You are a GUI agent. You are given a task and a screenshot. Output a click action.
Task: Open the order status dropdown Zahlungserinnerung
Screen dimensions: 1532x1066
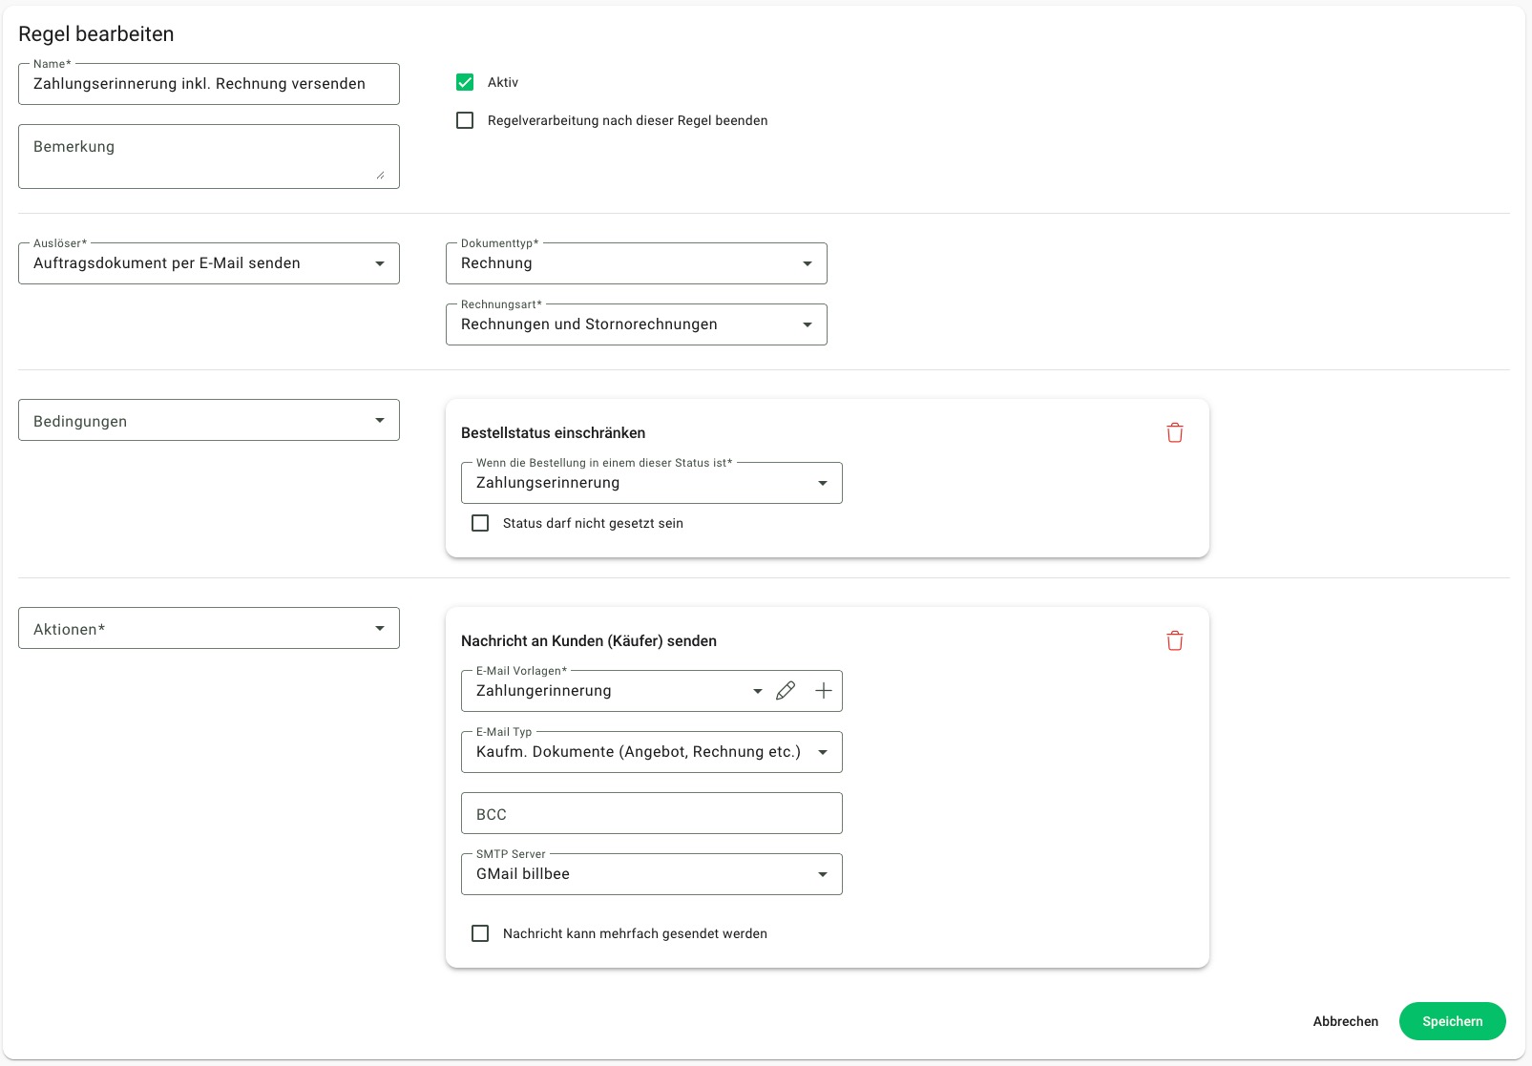point(652,483)
